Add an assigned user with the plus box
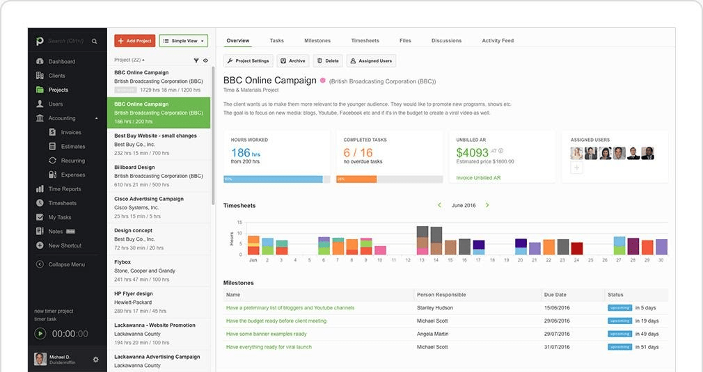This screenshot has width=703, height=372. click(576, 168)
